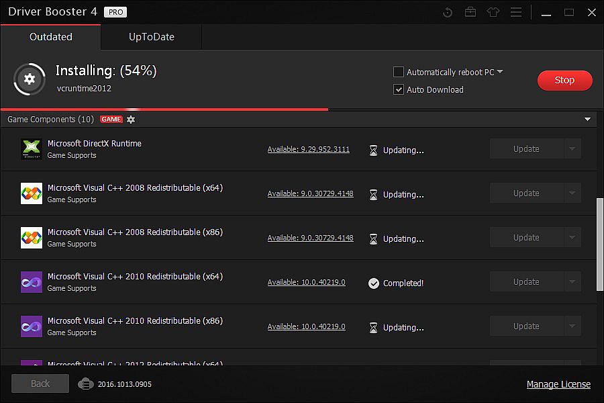This screenshot has height=403, width=604.
Task: Uncheck the Auto Download checkbox
Action: tap(399, 89)
